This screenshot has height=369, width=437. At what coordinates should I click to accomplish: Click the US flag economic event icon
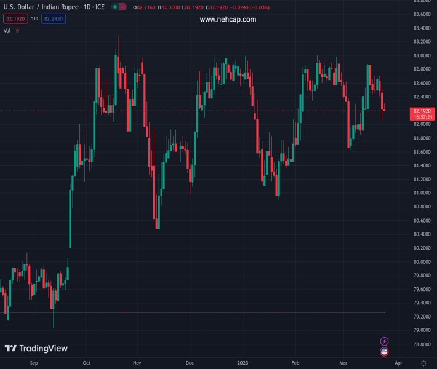(x=385, y=352)
